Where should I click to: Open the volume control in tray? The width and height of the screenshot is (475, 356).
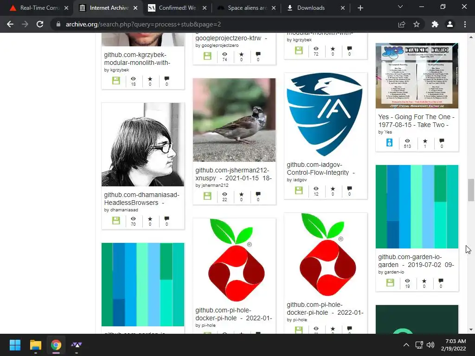click(430, 345)
